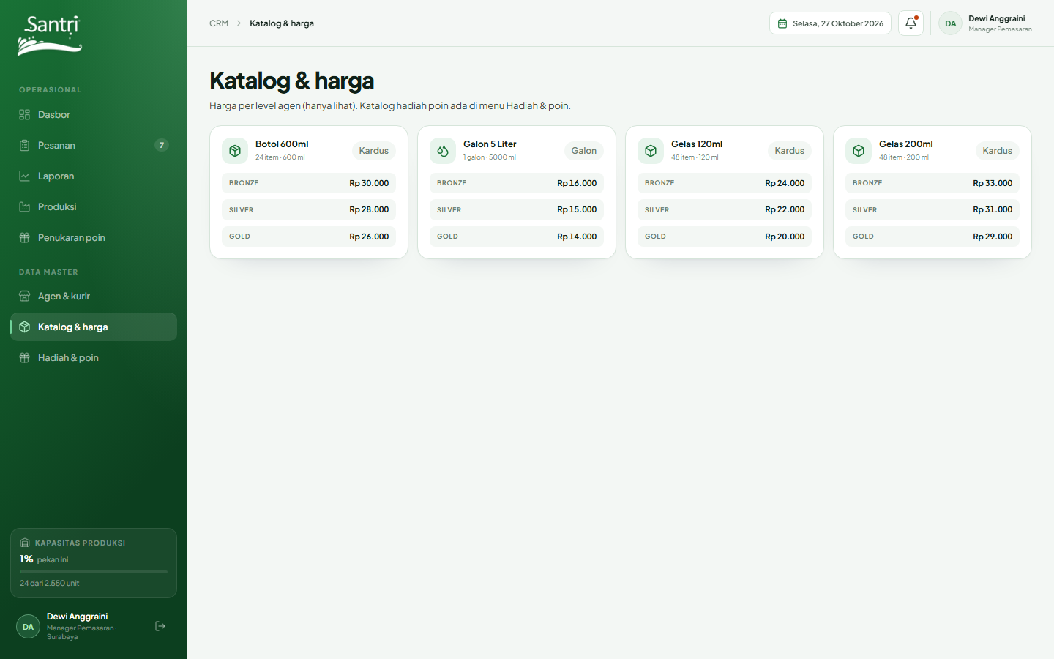This screenshot has height=659, width=1054.
Task: Click the Dewi Anggraini name in sidebar footer
Action: 77,617
